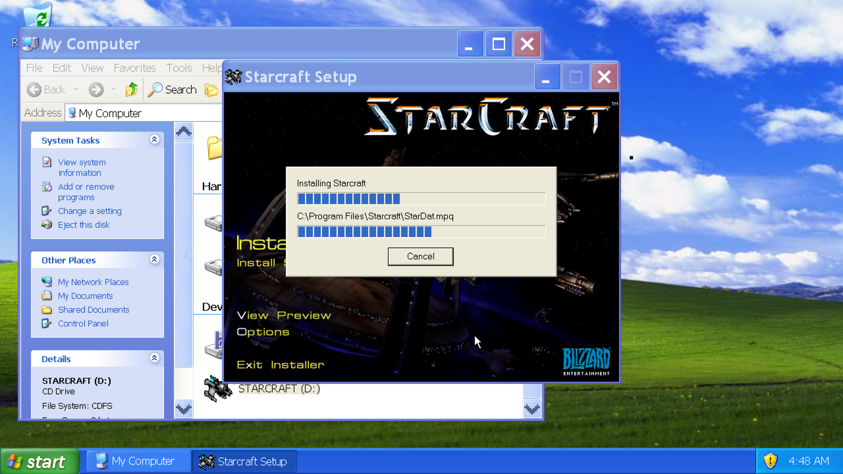
Task: Click the Eject this disk icon
Action: tap(47, 224)
